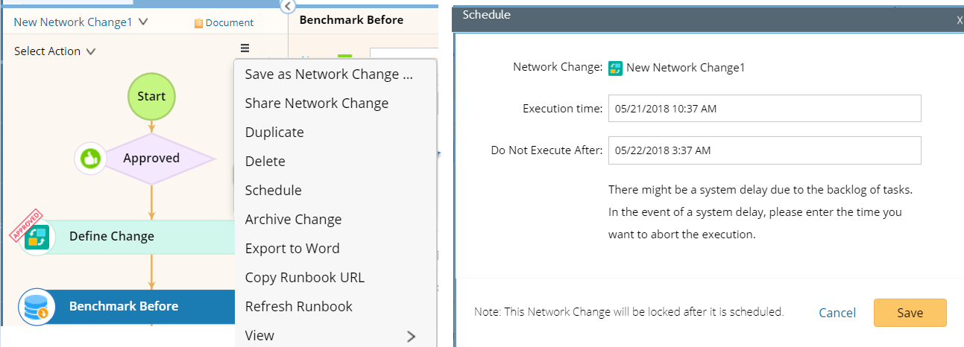The width and height of the screenshot is (964, 347).
Task: Click the Cancel link
Action: tap(837, 313)
